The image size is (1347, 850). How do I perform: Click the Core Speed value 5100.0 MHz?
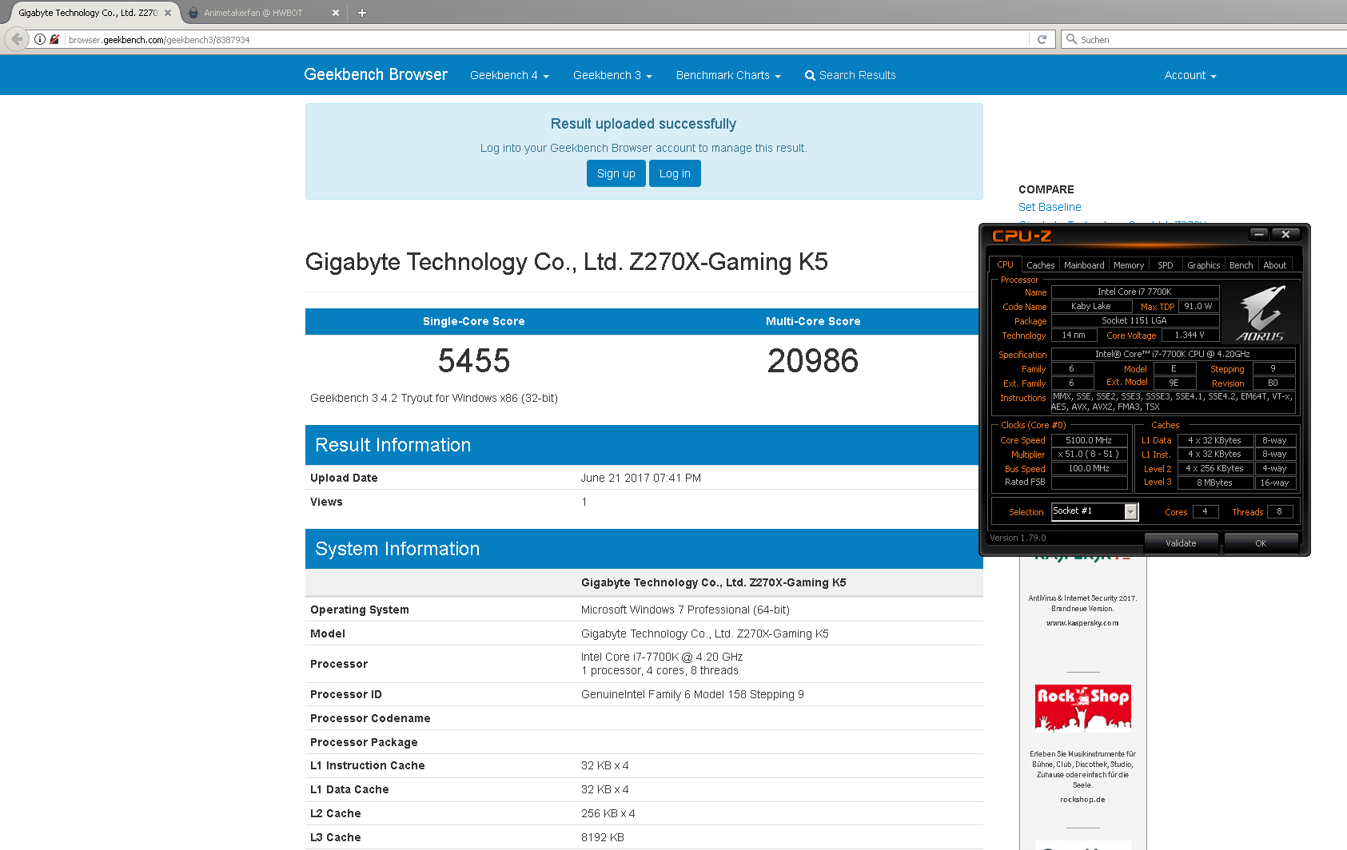tap(1089, 440)
